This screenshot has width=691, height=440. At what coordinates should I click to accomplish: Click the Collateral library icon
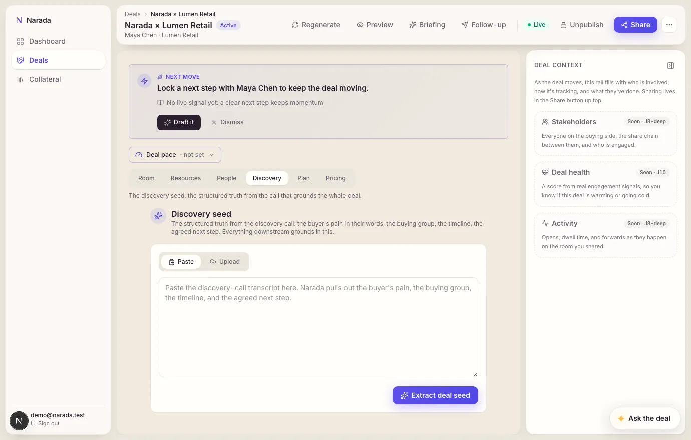(20, 79)
